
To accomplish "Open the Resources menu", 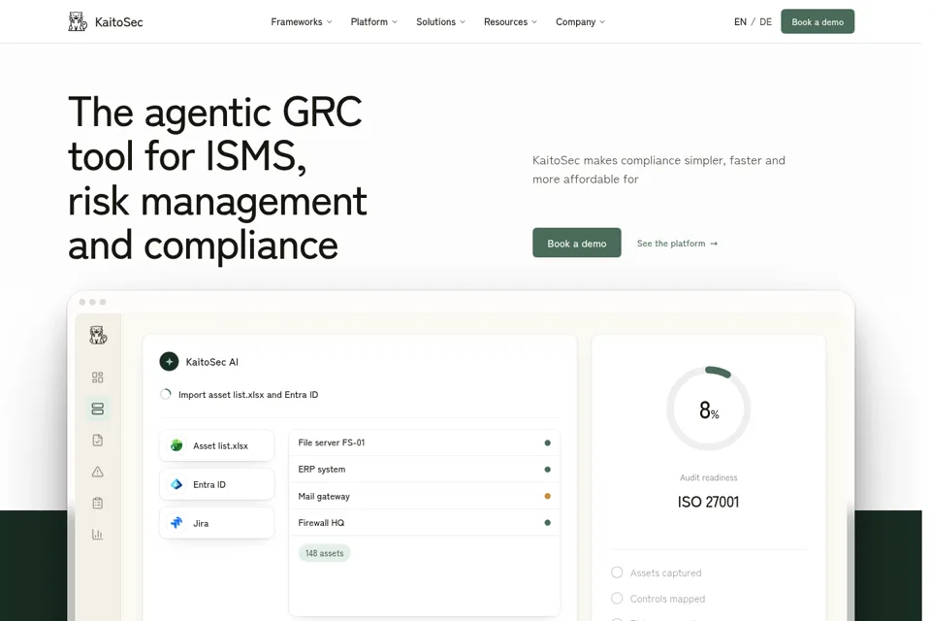I will point(510,22).
